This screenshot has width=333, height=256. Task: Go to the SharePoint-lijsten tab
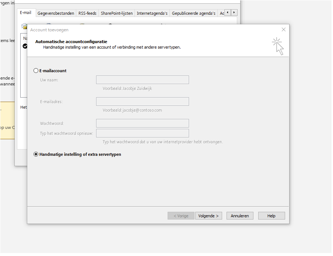click(x=116, y=13)
